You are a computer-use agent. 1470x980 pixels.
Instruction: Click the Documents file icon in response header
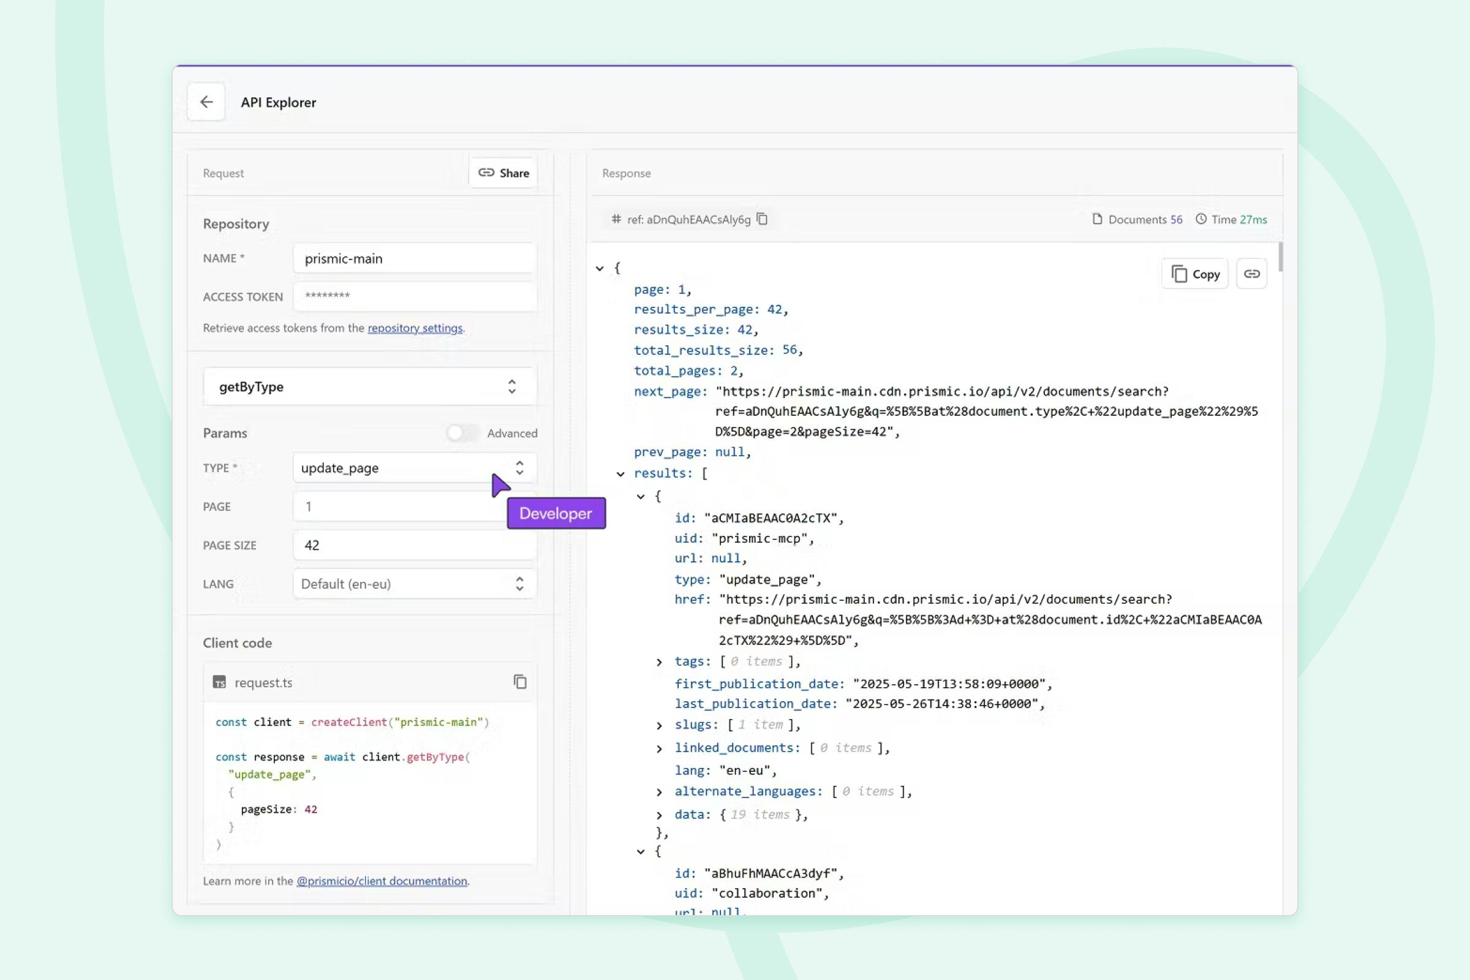1097,219
